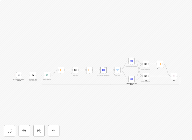
Task: Click the Wait node output connector
Action: tap(177, 76)
